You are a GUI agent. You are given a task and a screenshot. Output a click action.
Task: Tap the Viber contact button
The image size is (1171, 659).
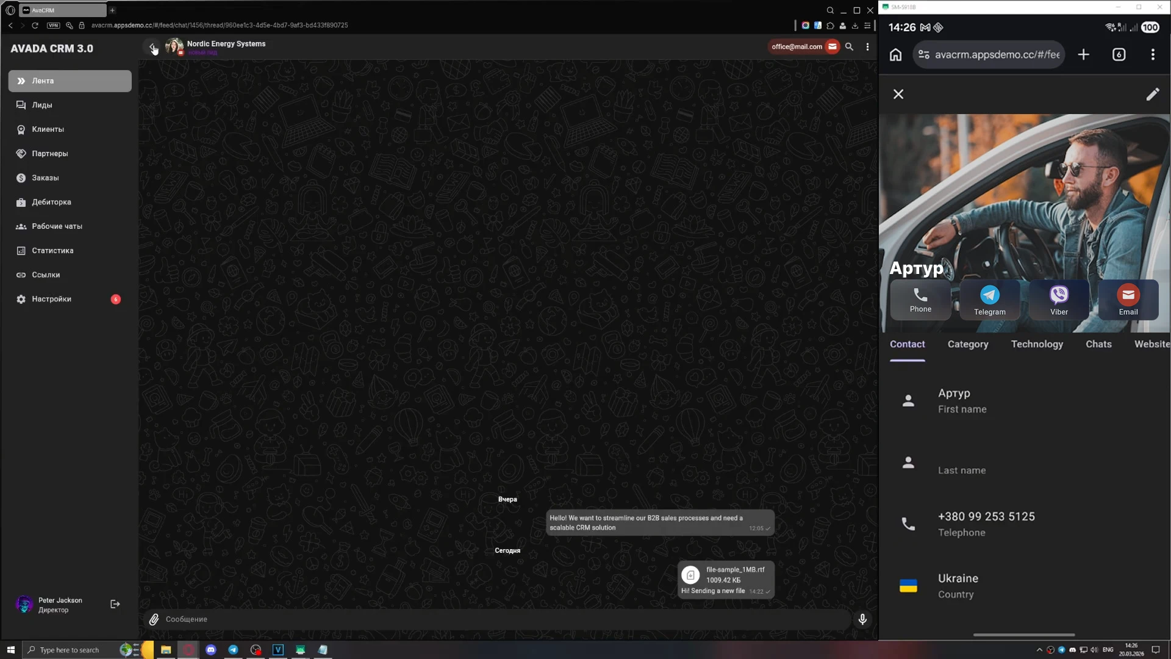pyautogui.click(x=1059, y=300)
